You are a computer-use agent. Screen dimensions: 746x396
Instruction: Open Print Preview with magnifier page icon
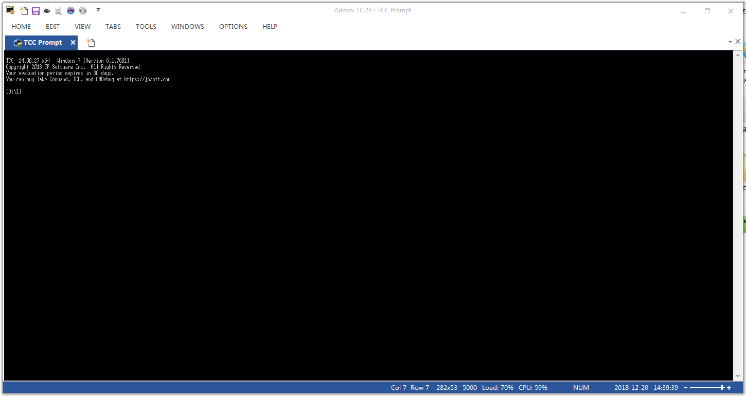59,11
